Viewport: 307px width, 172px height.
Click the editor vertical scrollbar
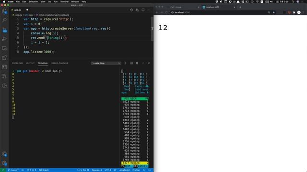click(x=152, y=29)
